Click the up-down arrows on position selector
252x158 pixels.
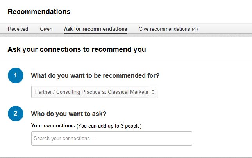pyautogui.click(x=153, y=92)
